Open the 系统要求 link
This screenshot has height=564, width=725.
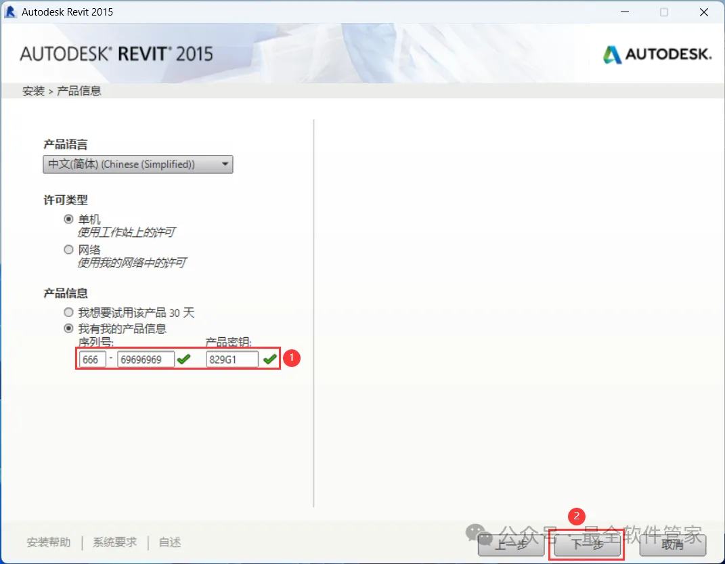point(114,542)
